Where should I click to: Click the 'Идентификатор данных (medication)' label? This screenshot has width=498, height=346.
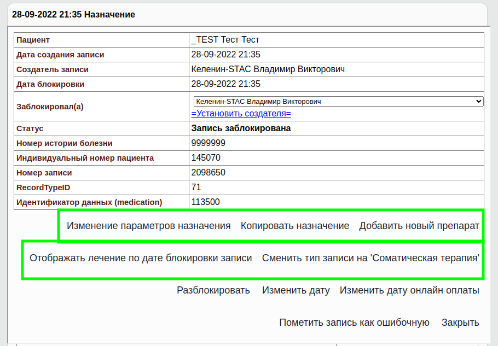coord(89,202)
